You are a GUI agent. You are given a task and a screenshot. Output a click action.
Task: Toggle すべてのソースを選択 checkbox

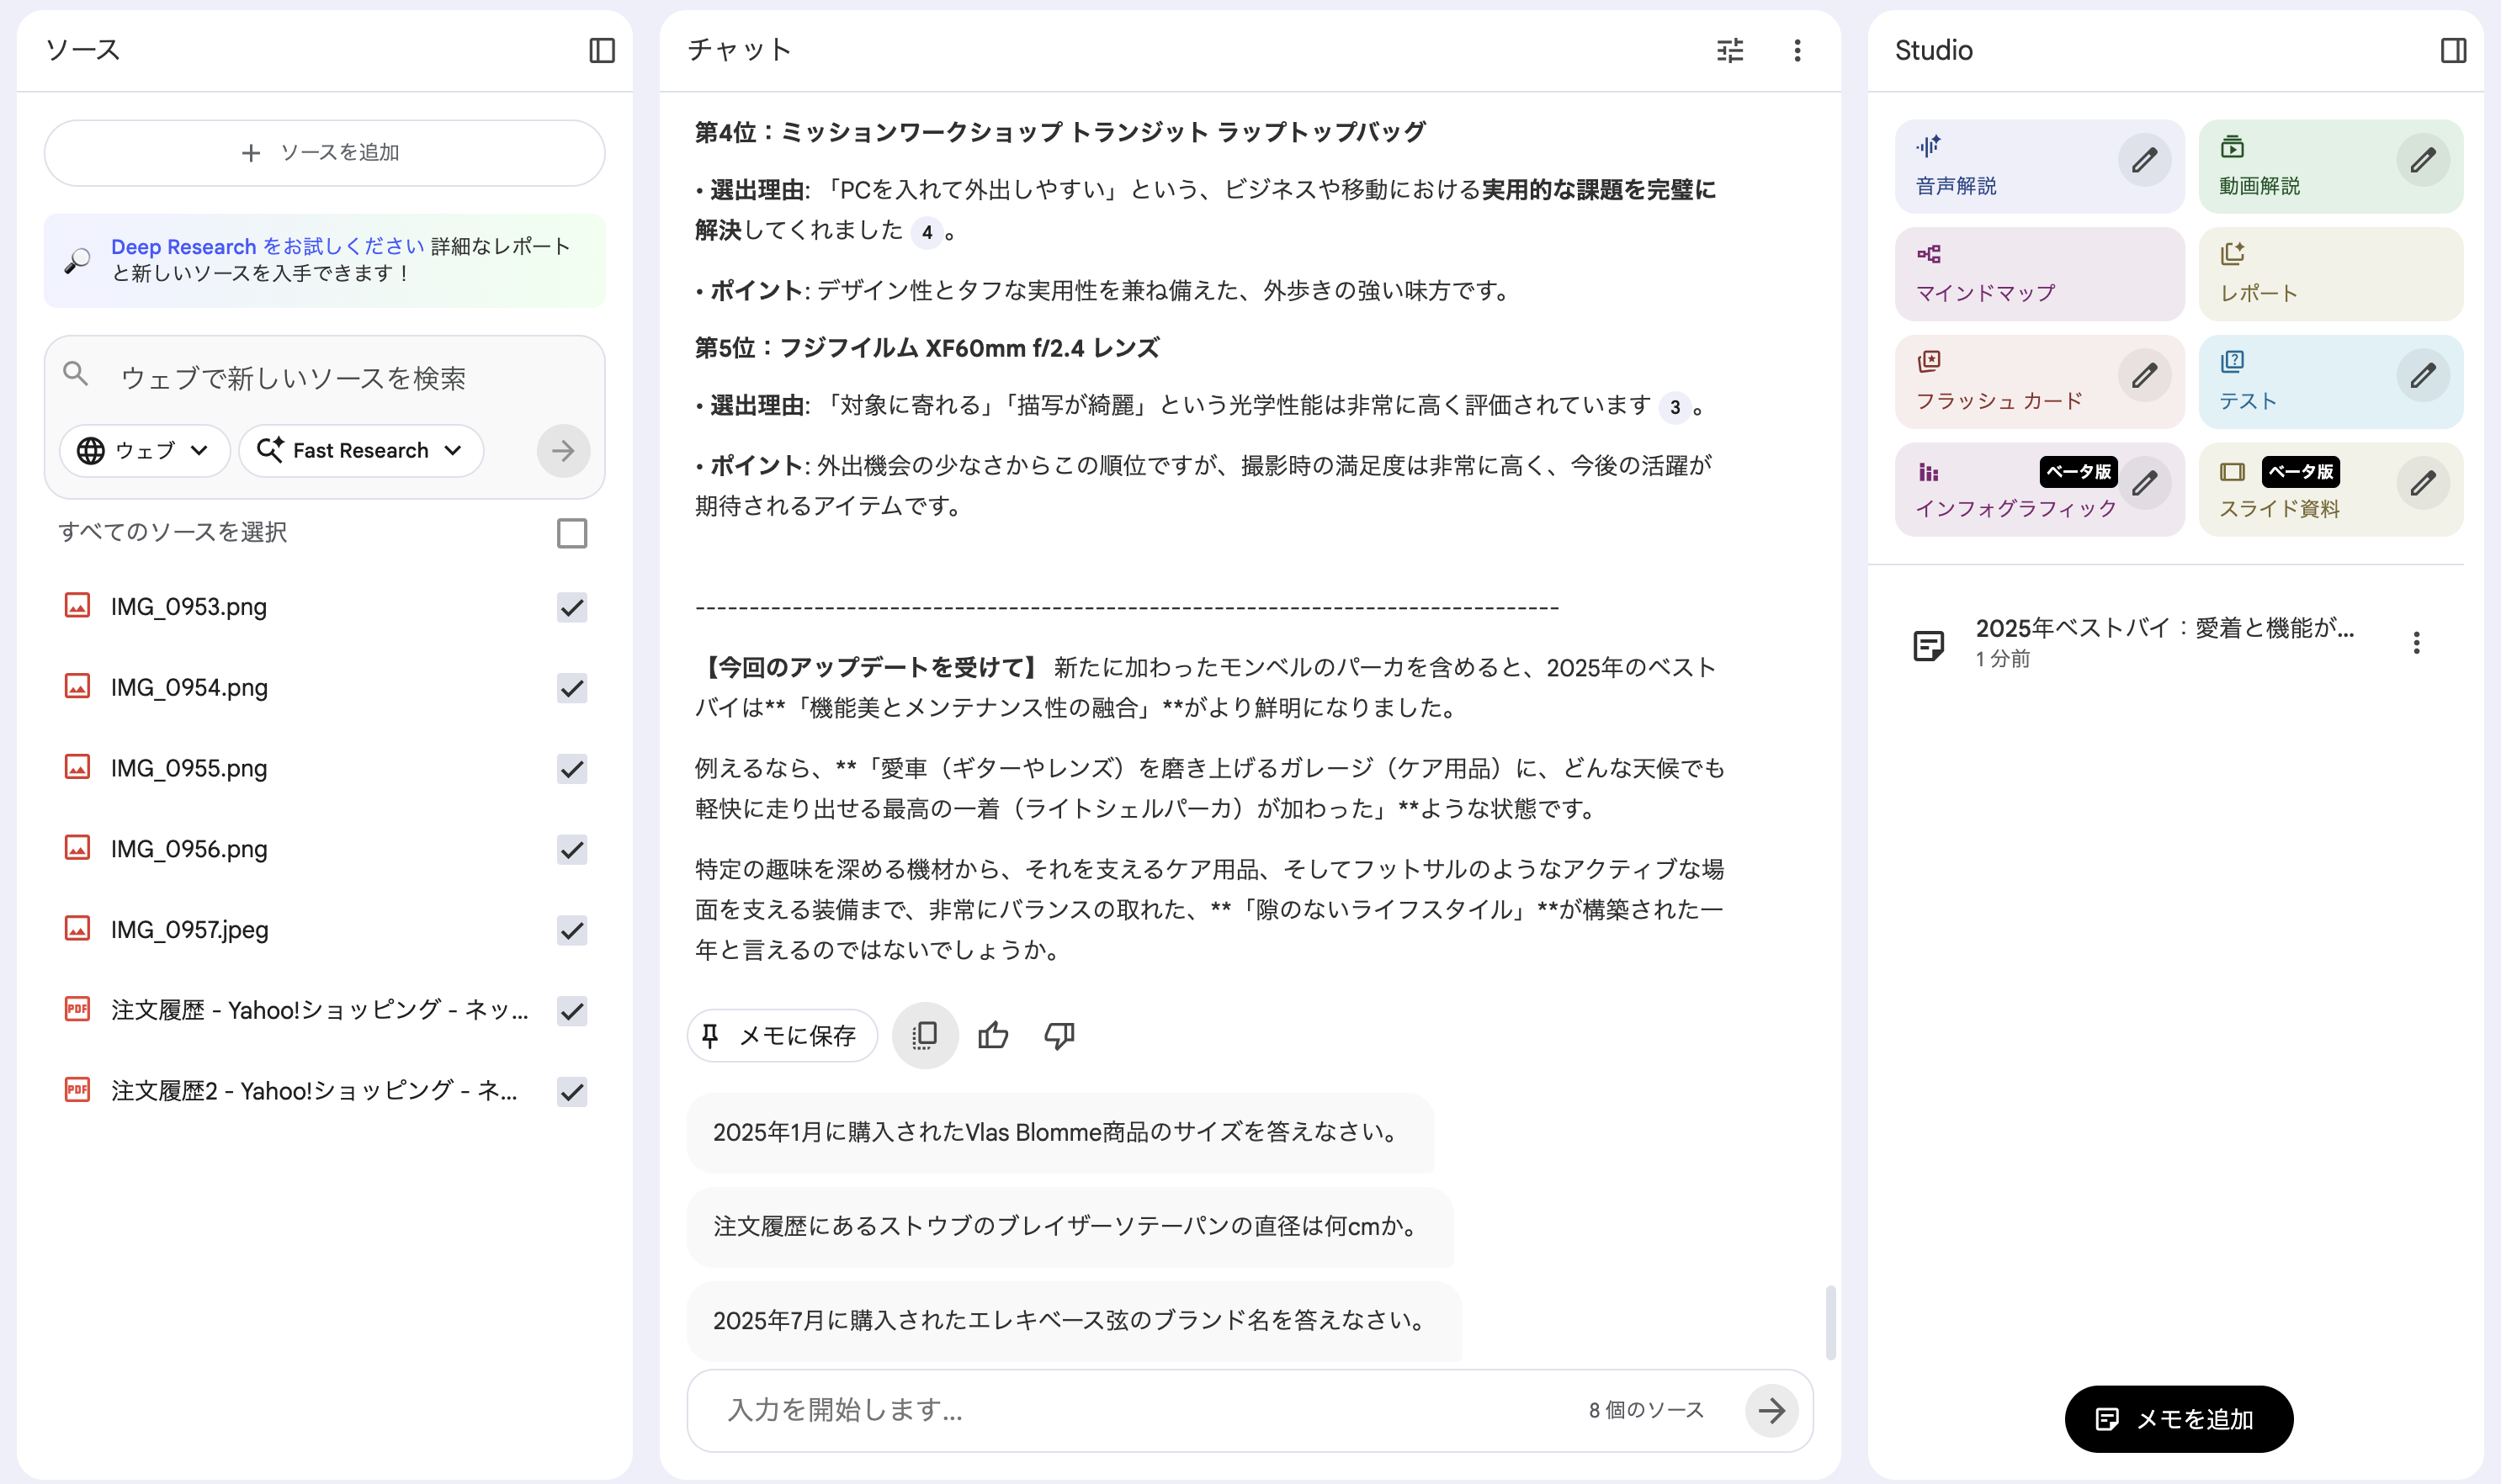click(572, 533)
